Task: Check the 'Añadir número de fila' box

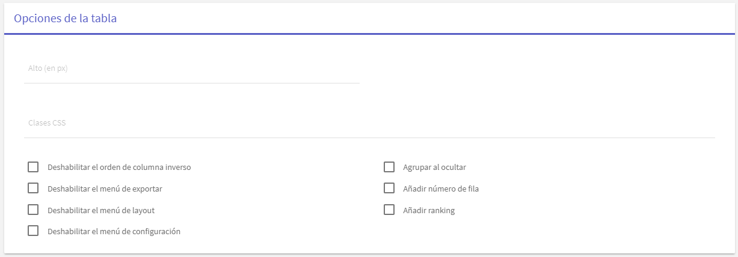Action: (x=389, y=189)
